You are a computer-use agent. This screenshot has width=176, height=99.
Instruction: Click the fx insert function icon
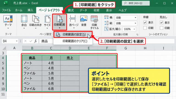(35, 41)
